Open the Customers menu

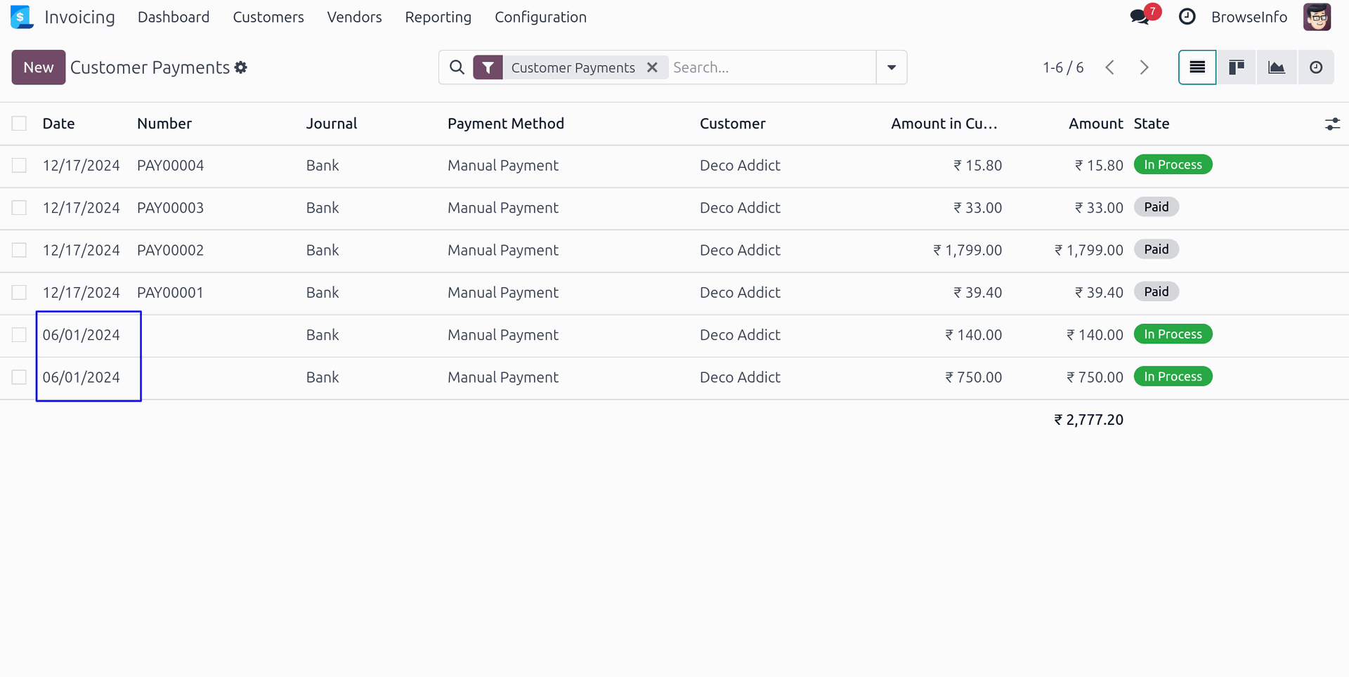click(268, 17)
